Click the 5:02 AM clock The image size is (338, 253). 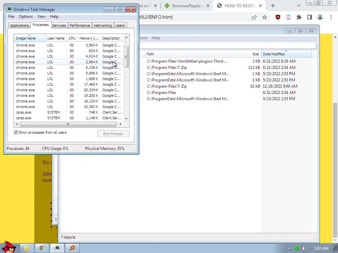[x=321, y=248]
